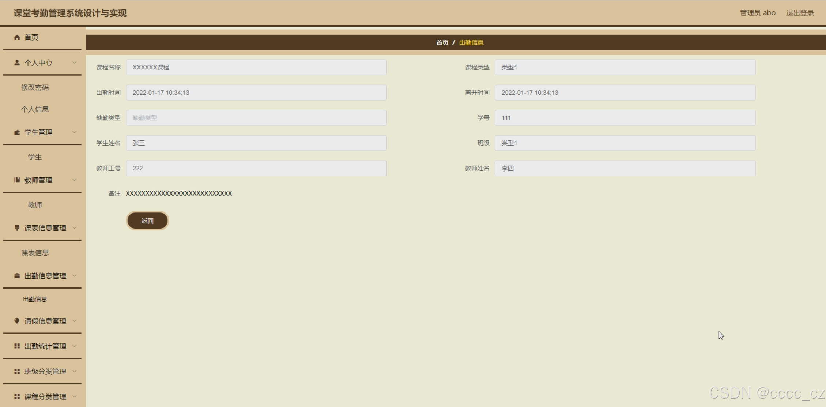Click the 出勤信息管理 briefcase icon
The height and width of the screenshot is (407, 826).
(17, 276)
